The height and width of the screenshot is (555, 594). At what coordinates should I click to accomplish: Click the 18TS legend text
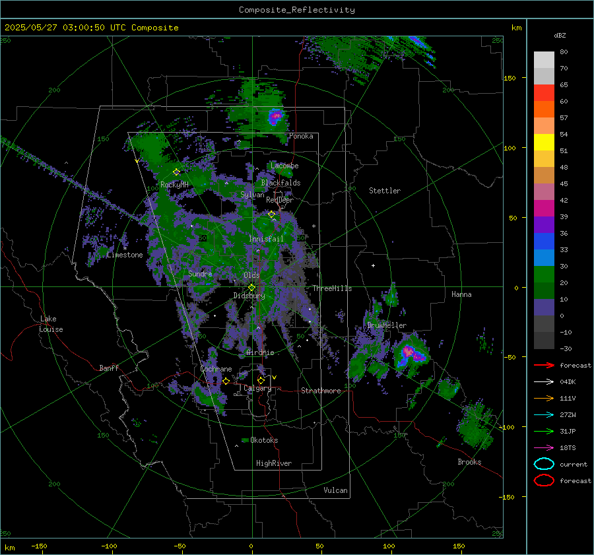coord(568,448)
